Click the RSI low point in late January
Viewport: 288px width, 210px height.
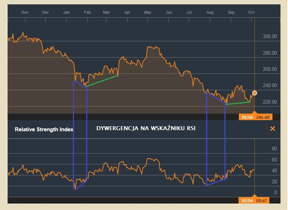coord(75,189)
